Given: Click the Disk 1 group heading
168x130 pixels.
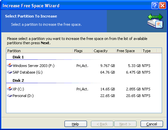Looking at the screenshot, I should [x=18, y=57].
